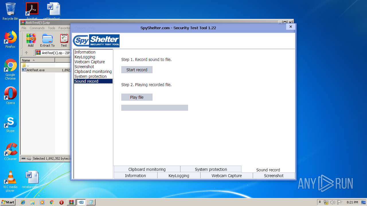Open the Start menu
The height and width of the screenshot is (206, 367).
pos(8,202)
